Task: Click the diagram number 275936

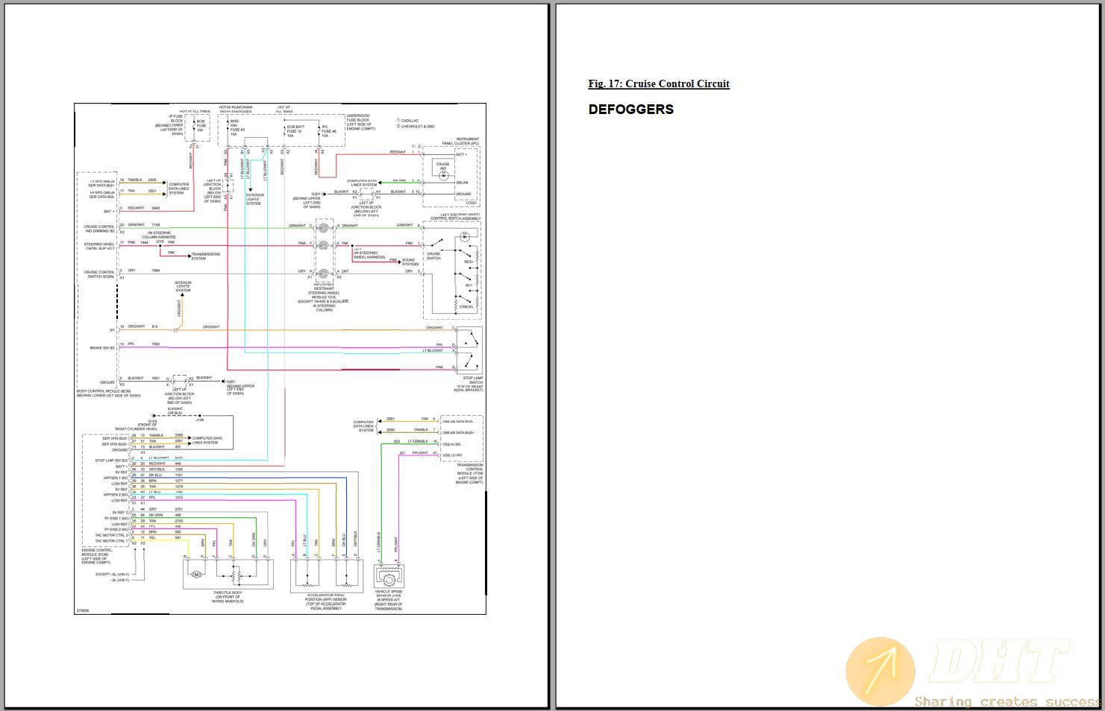Action: click(82, 610)
